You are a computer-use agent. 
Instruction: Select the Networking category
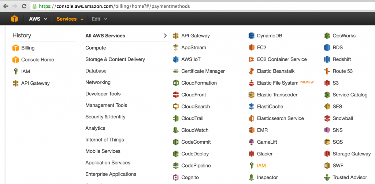98,82
